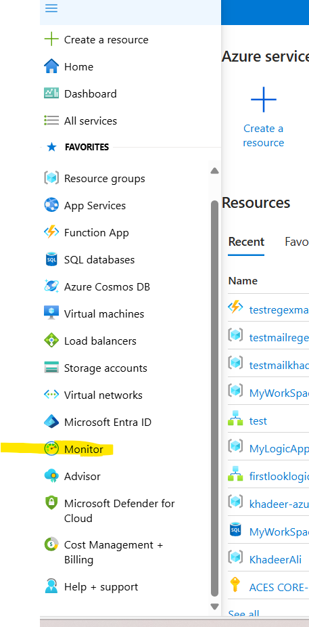Click the Create a resource link under Azure services

tap(264, 135)
